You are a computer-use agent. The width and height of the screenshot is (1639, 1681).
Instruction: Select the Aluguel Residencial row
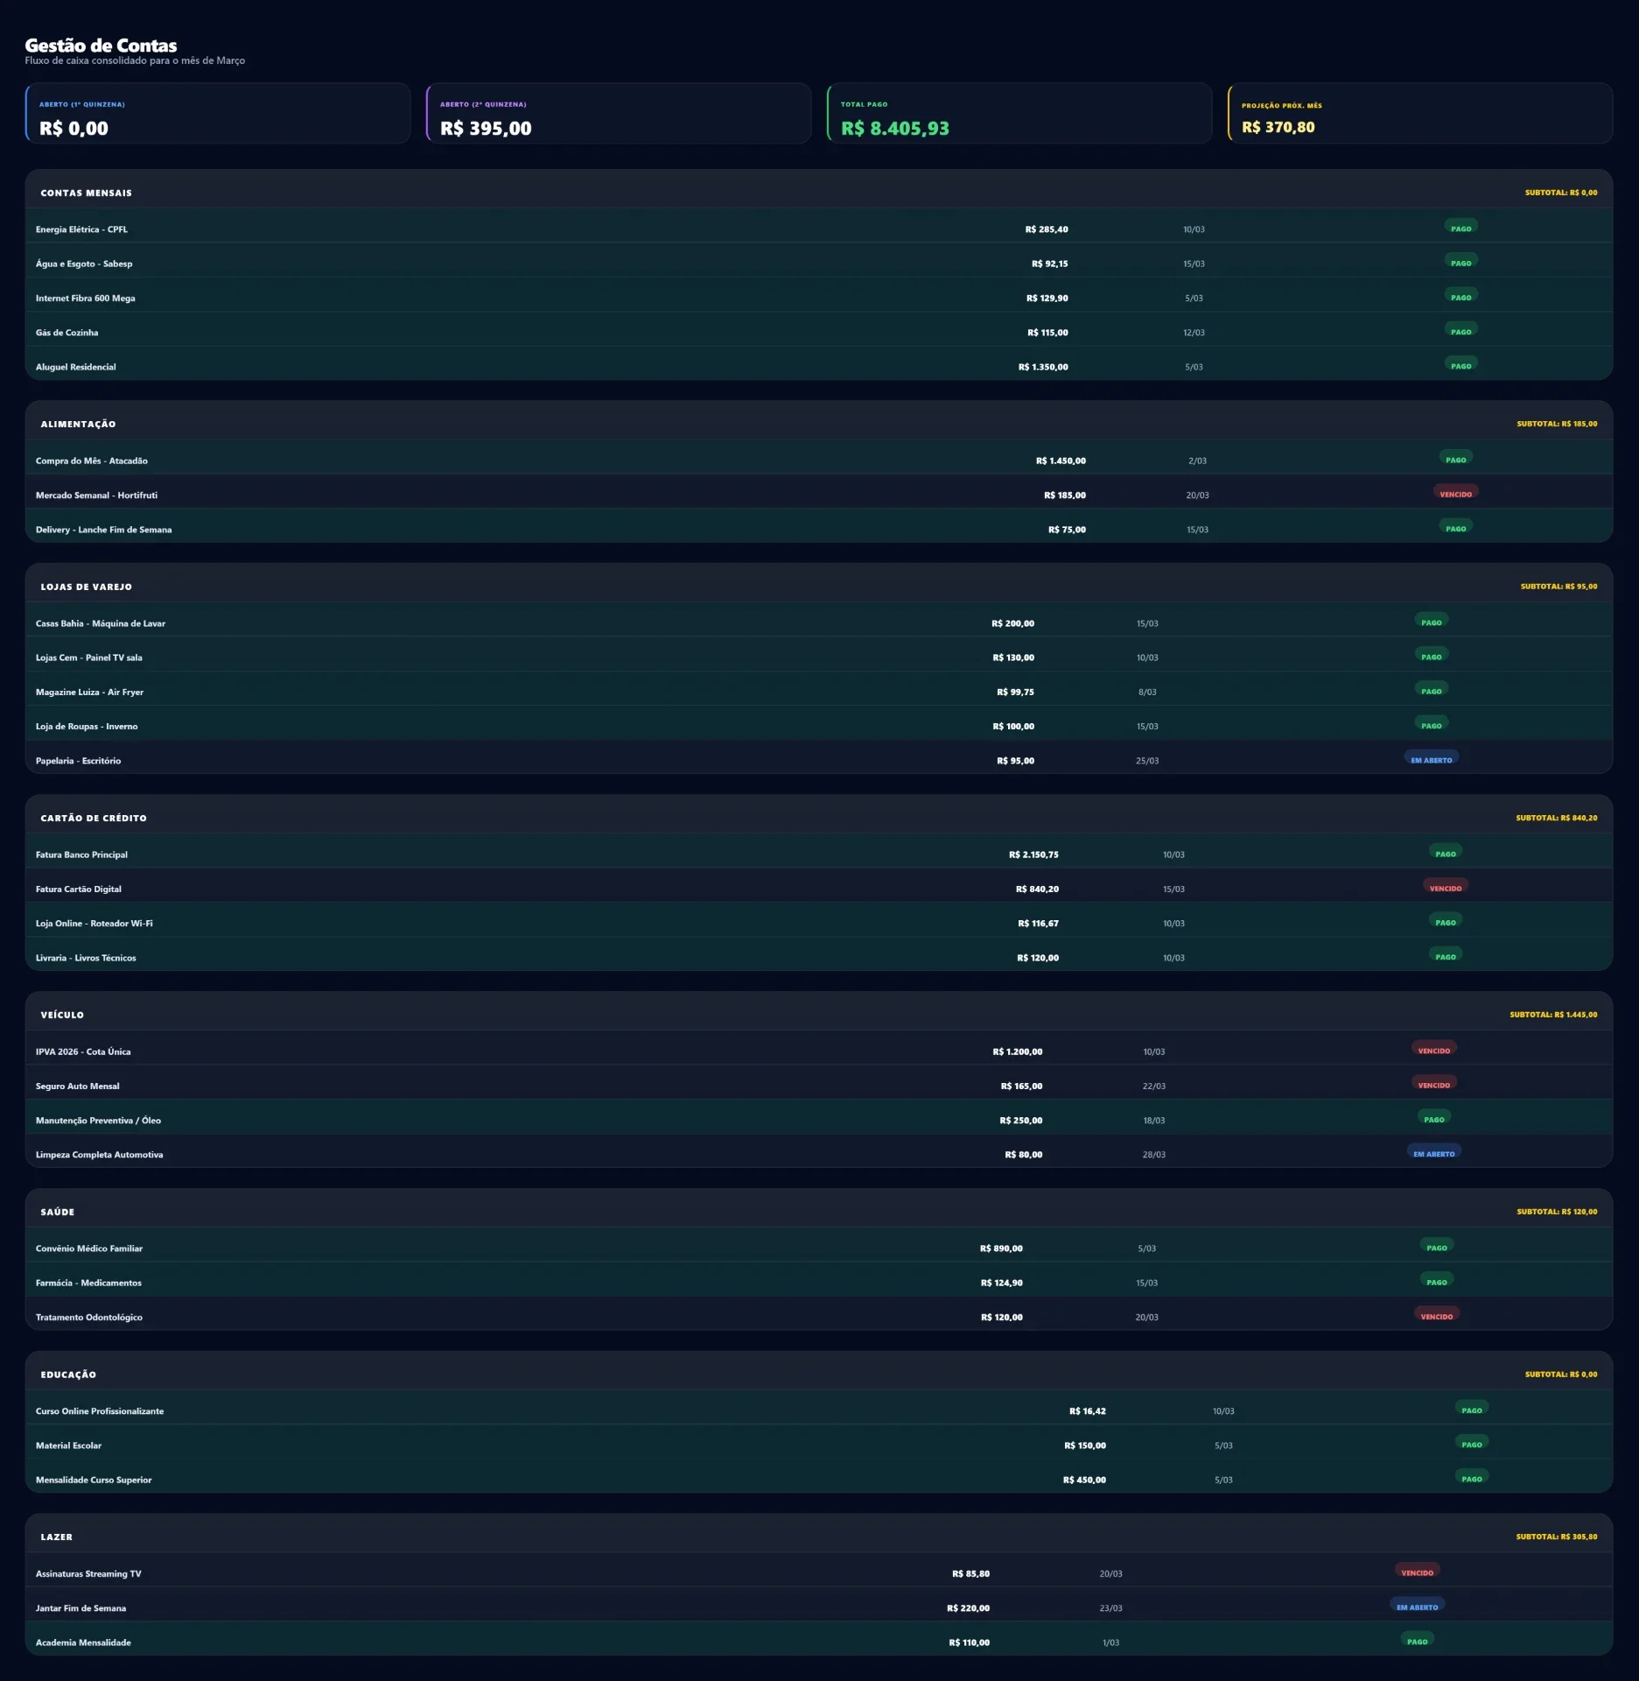coord(819,366)
